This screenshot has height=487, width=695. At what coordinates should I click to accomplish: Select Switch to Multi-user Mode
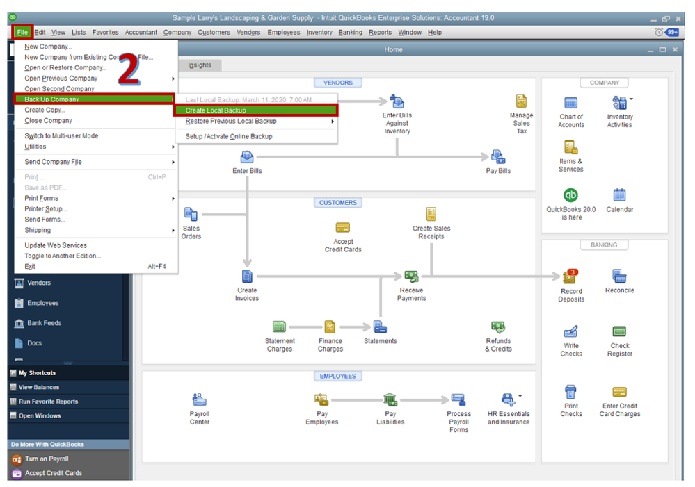click(96, 136)
